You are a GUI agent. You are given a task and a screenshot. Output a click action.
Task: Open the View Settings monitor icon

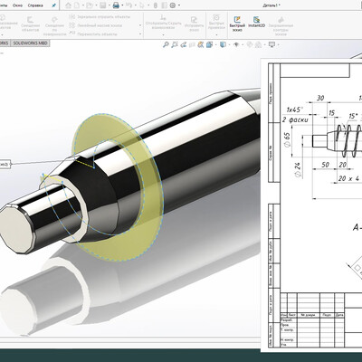(271, 44)
